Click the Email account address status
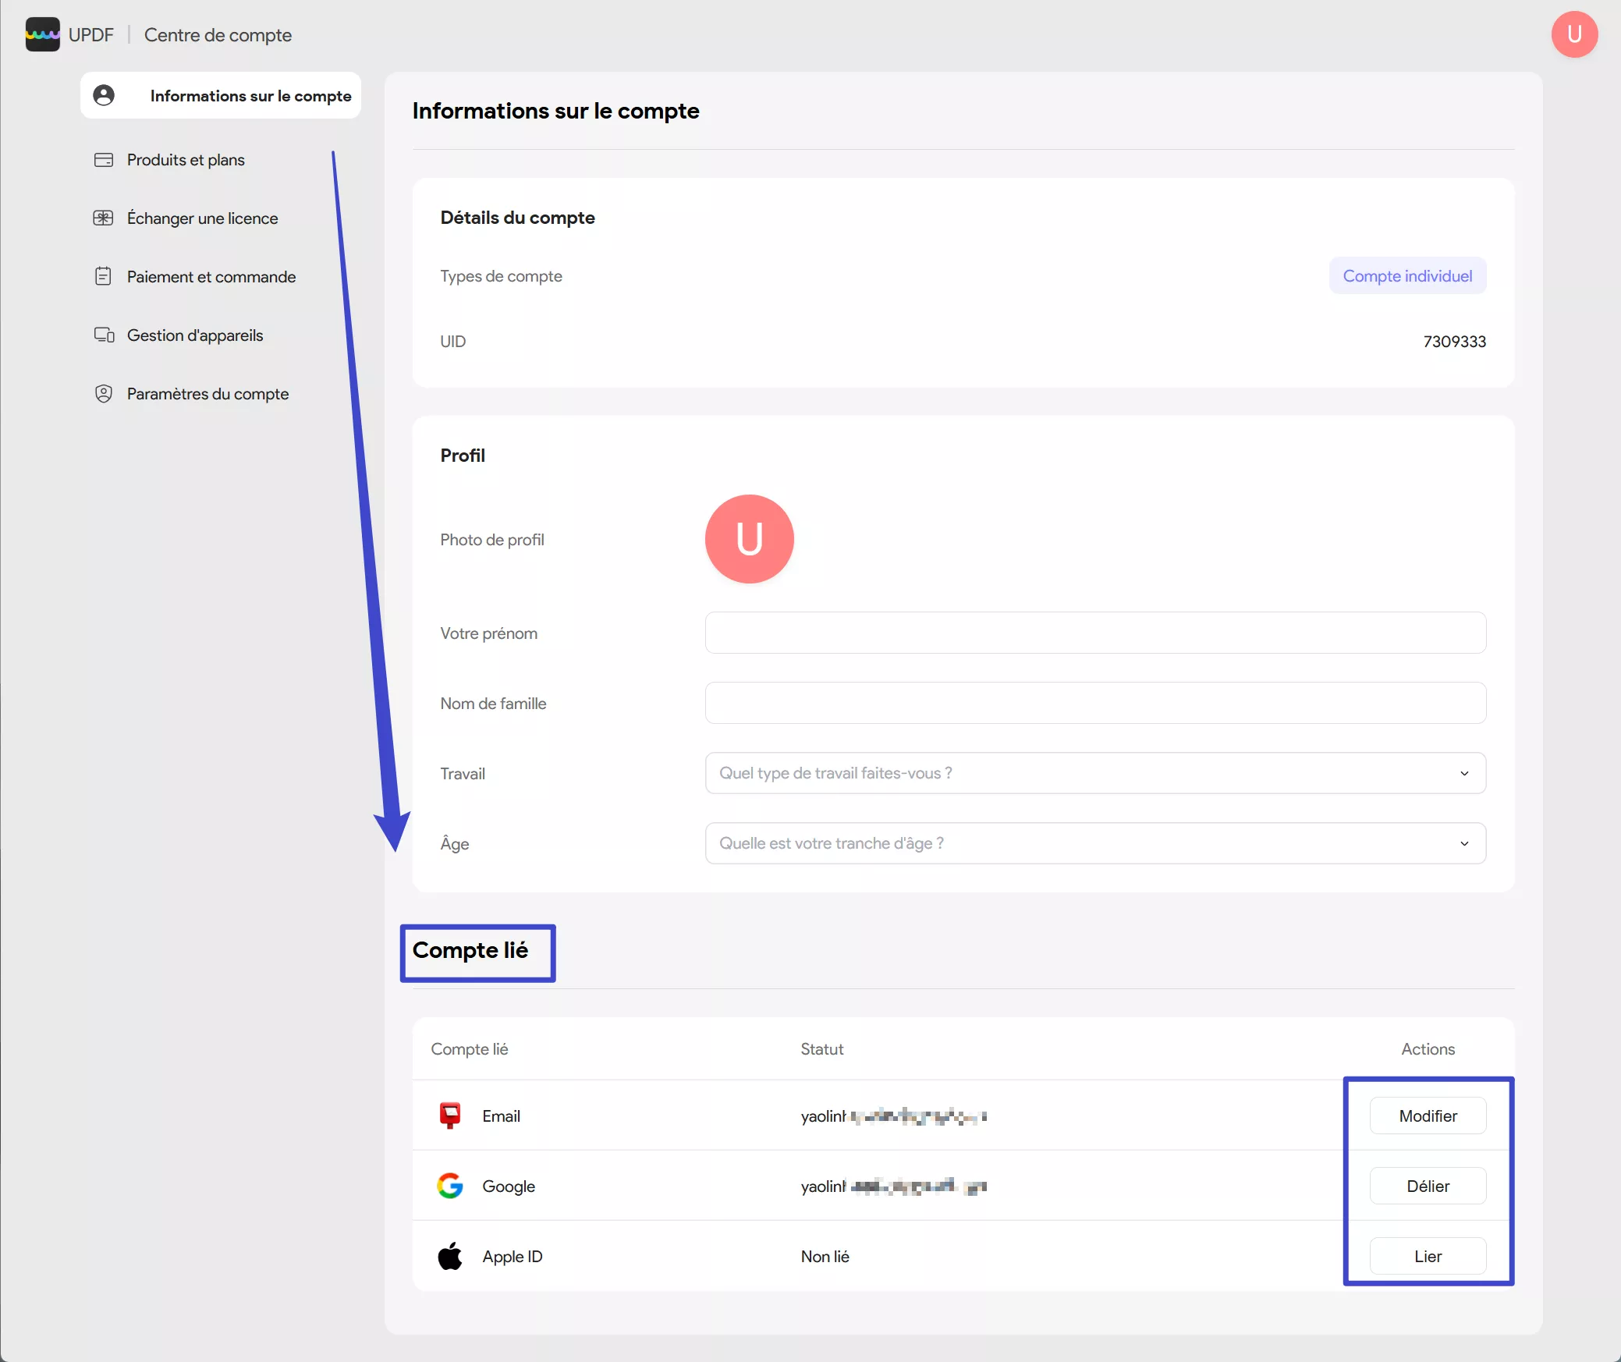 click(x=894, y=1116)
